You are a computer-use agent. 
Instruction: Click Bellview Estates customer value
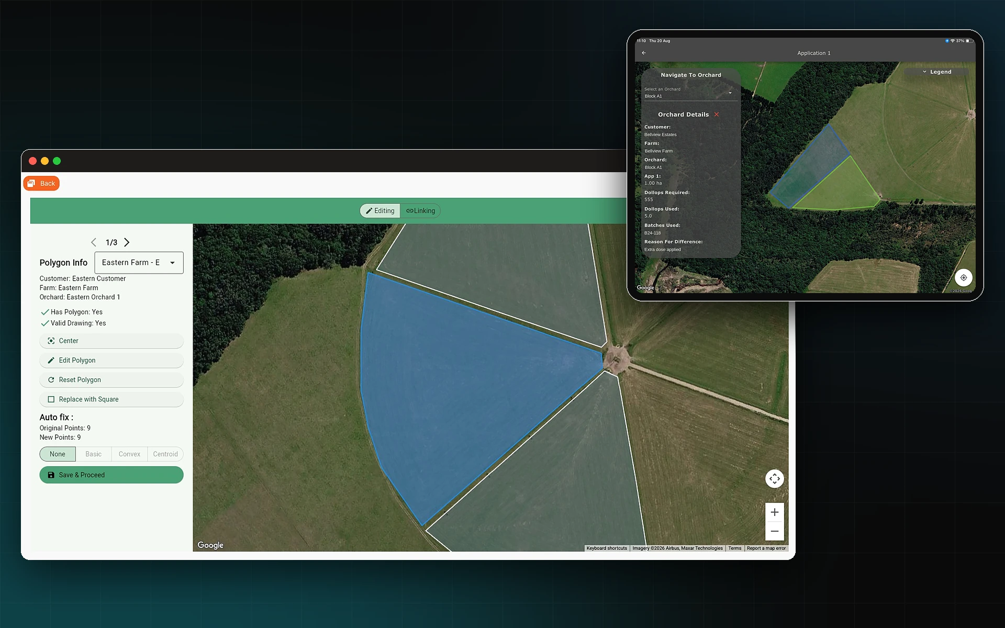[661, 134]
